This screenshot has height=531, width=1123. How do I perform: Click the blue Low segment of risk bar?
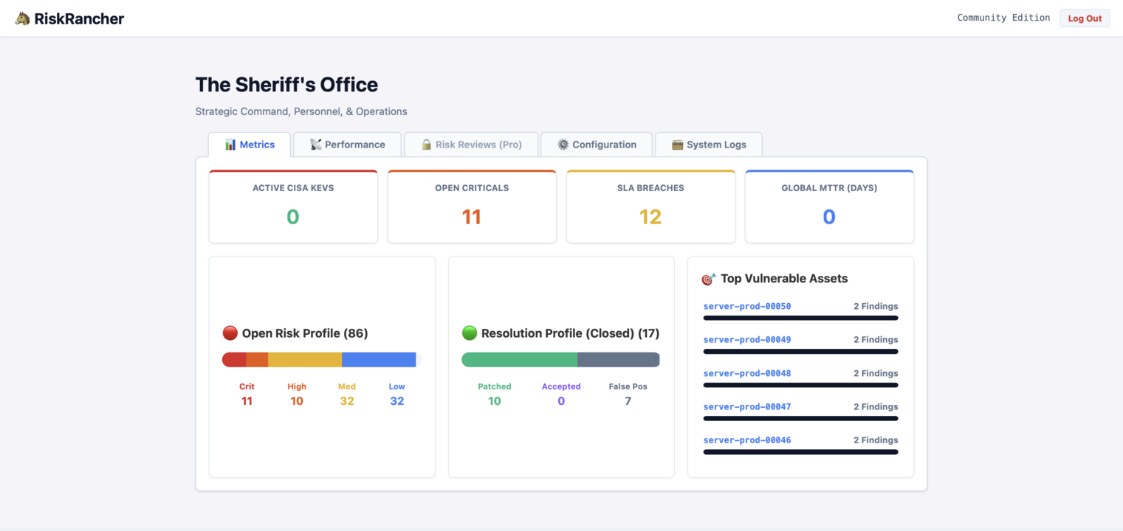pyautogui.click(x=379, y=360)
